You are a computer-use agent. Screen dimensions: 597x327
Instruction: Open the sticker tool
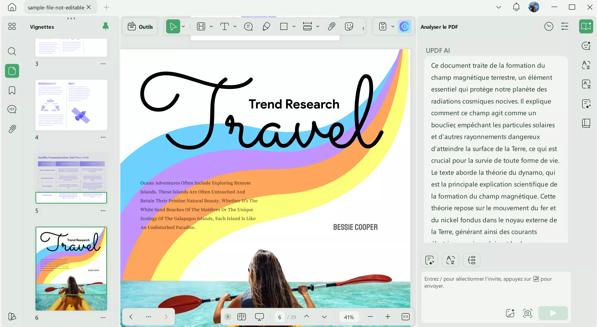coord(349,27)
